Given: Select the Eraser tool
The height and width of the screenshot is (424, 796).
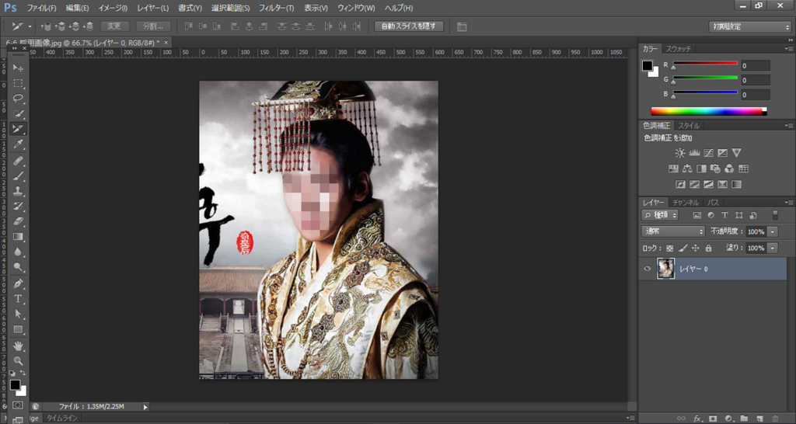Looking at the screenshot, I should click(18, 221).
